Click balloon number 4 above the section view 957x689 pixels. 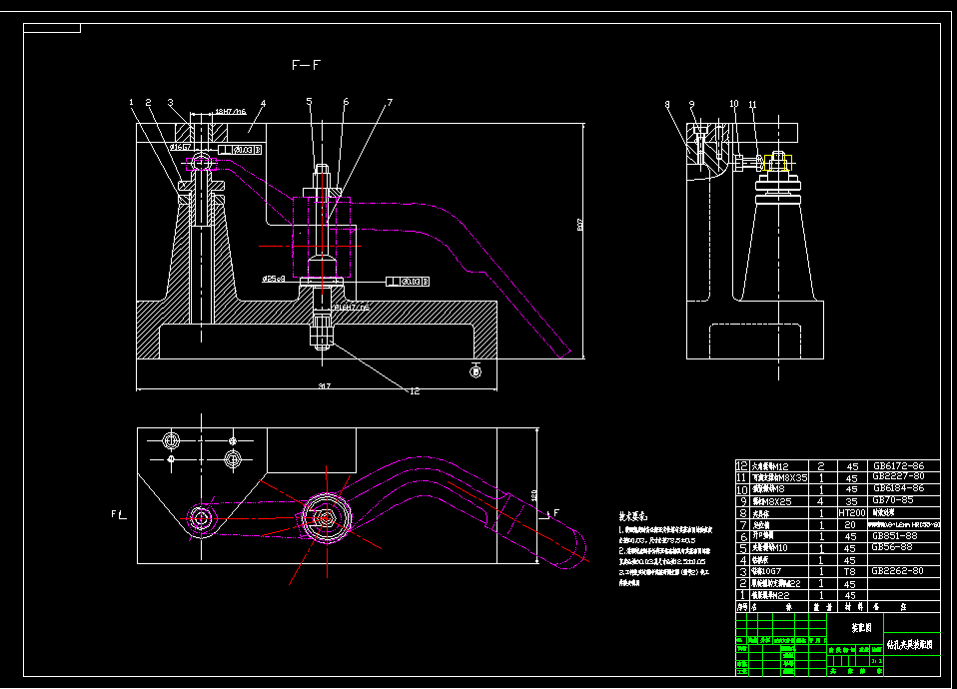point(263,103)
